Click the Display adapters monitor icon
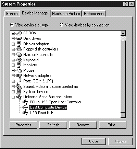This screenshot has height=149, width=137. [x=19, y=44]
